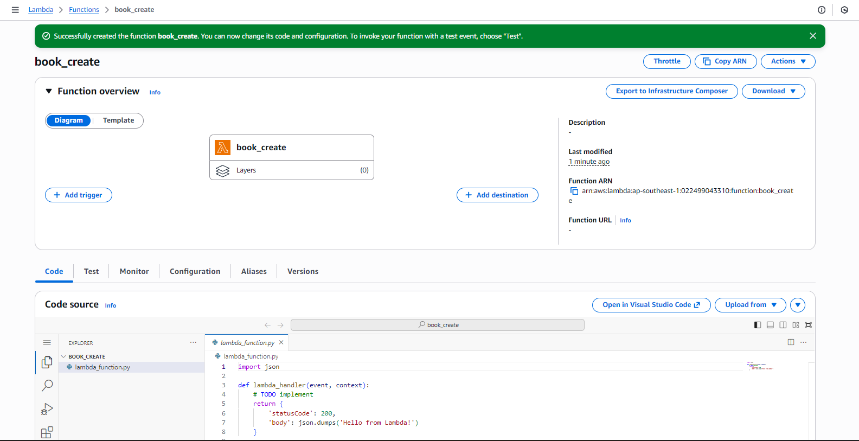This screenshot has height=441, width=859.
Task: Click the Copy ARN button
Action: click(x=725, y=61)
